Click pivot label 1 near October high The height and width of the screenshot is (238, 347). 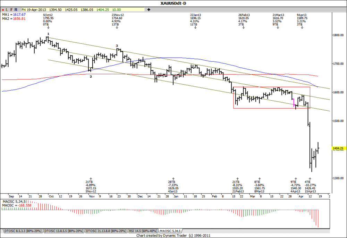click(x=48, y=34)
